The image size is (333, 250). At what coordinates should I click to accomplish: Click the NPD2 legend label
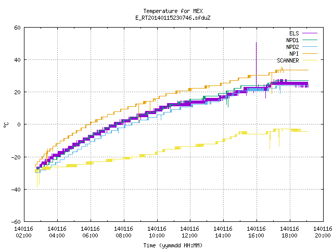[292, 47]
